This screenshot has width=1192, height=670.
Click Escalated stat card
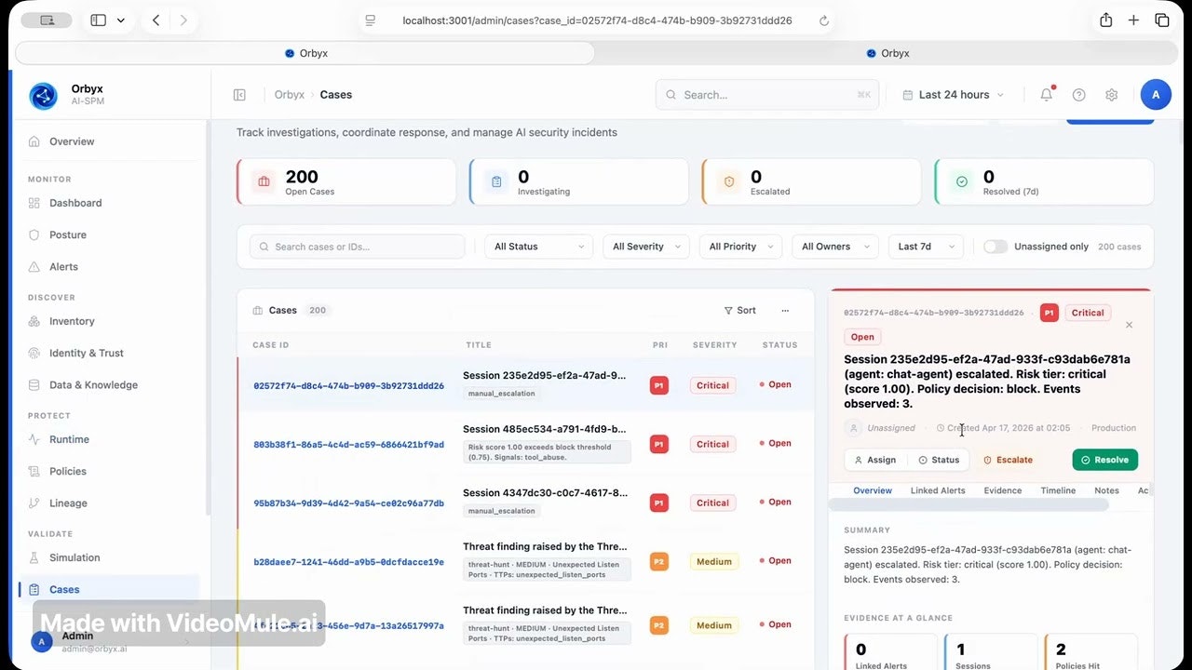812,181
